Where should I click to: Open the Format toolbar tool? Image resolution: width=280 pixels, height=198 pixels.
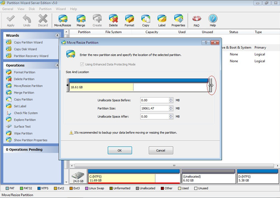(x=129, y=20)
